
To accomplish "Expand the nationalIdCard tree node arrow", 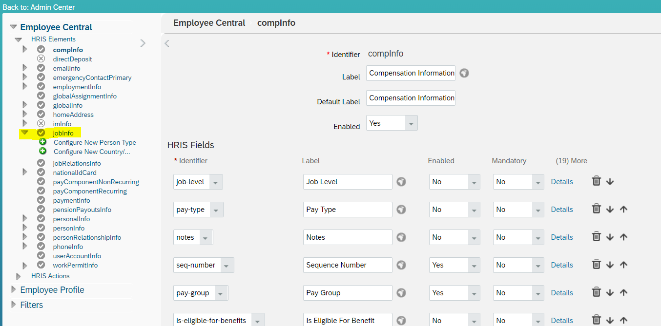I will [x=25, y=172].
